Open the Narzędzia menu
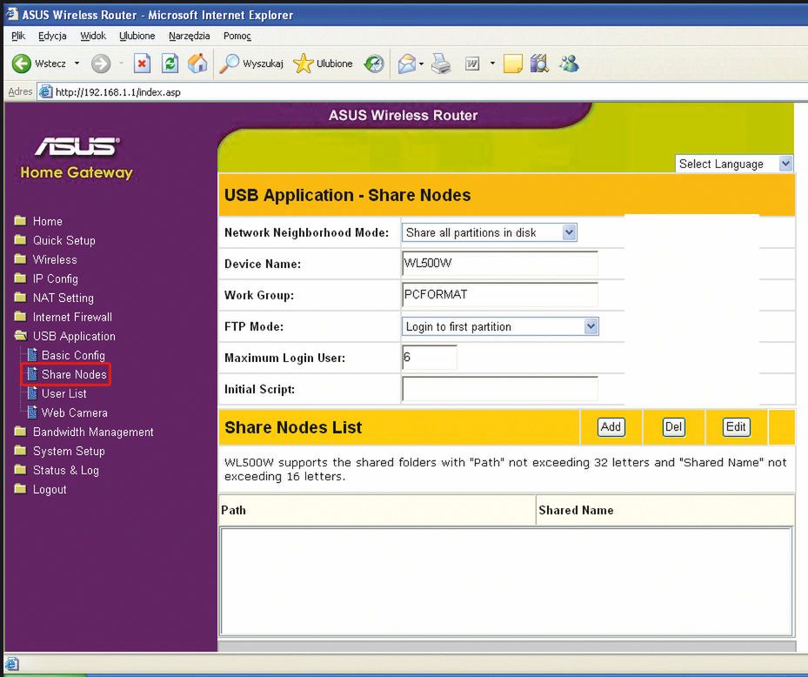This screenshot has height=677, width=808. click(189, 36)
